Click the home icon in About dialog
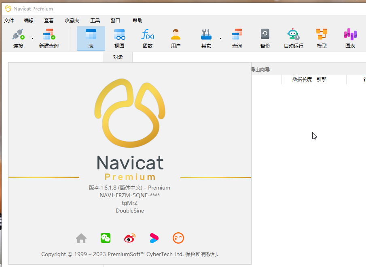Viewport: 366px width, 267px height. point(81,238)
